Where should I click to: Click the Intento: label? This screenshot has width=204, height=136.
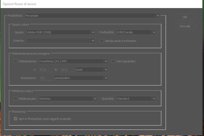click(x=19, y=41)
